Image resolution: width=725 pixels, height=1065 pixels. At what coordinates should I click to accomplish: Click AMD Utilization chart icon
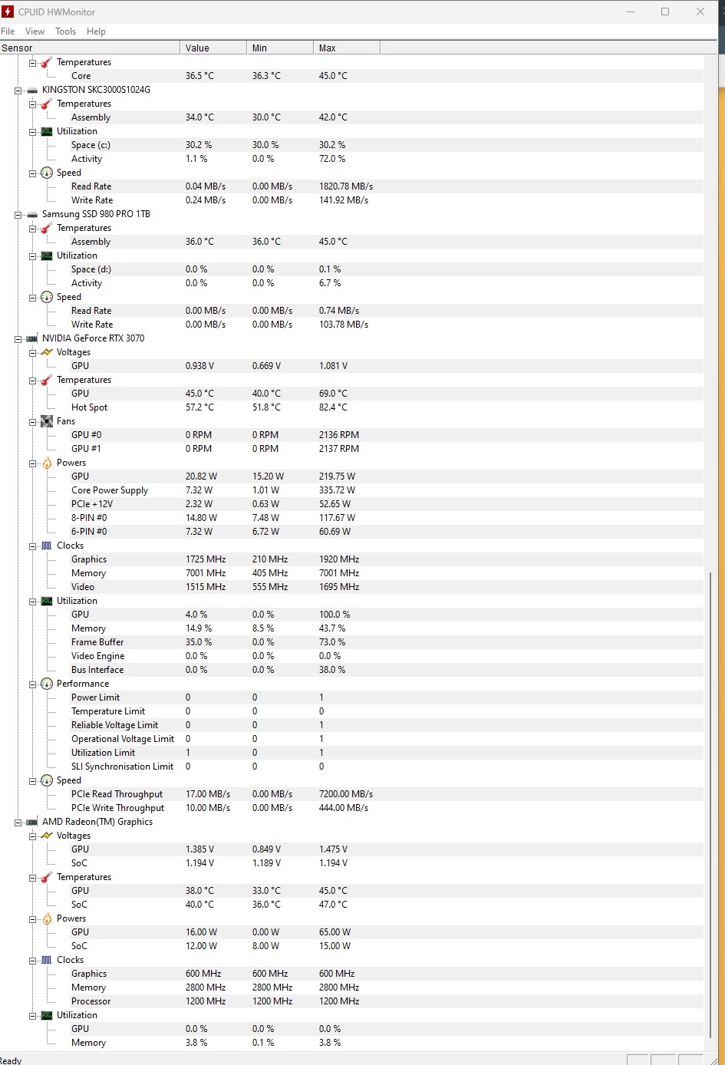(47, 1015)
